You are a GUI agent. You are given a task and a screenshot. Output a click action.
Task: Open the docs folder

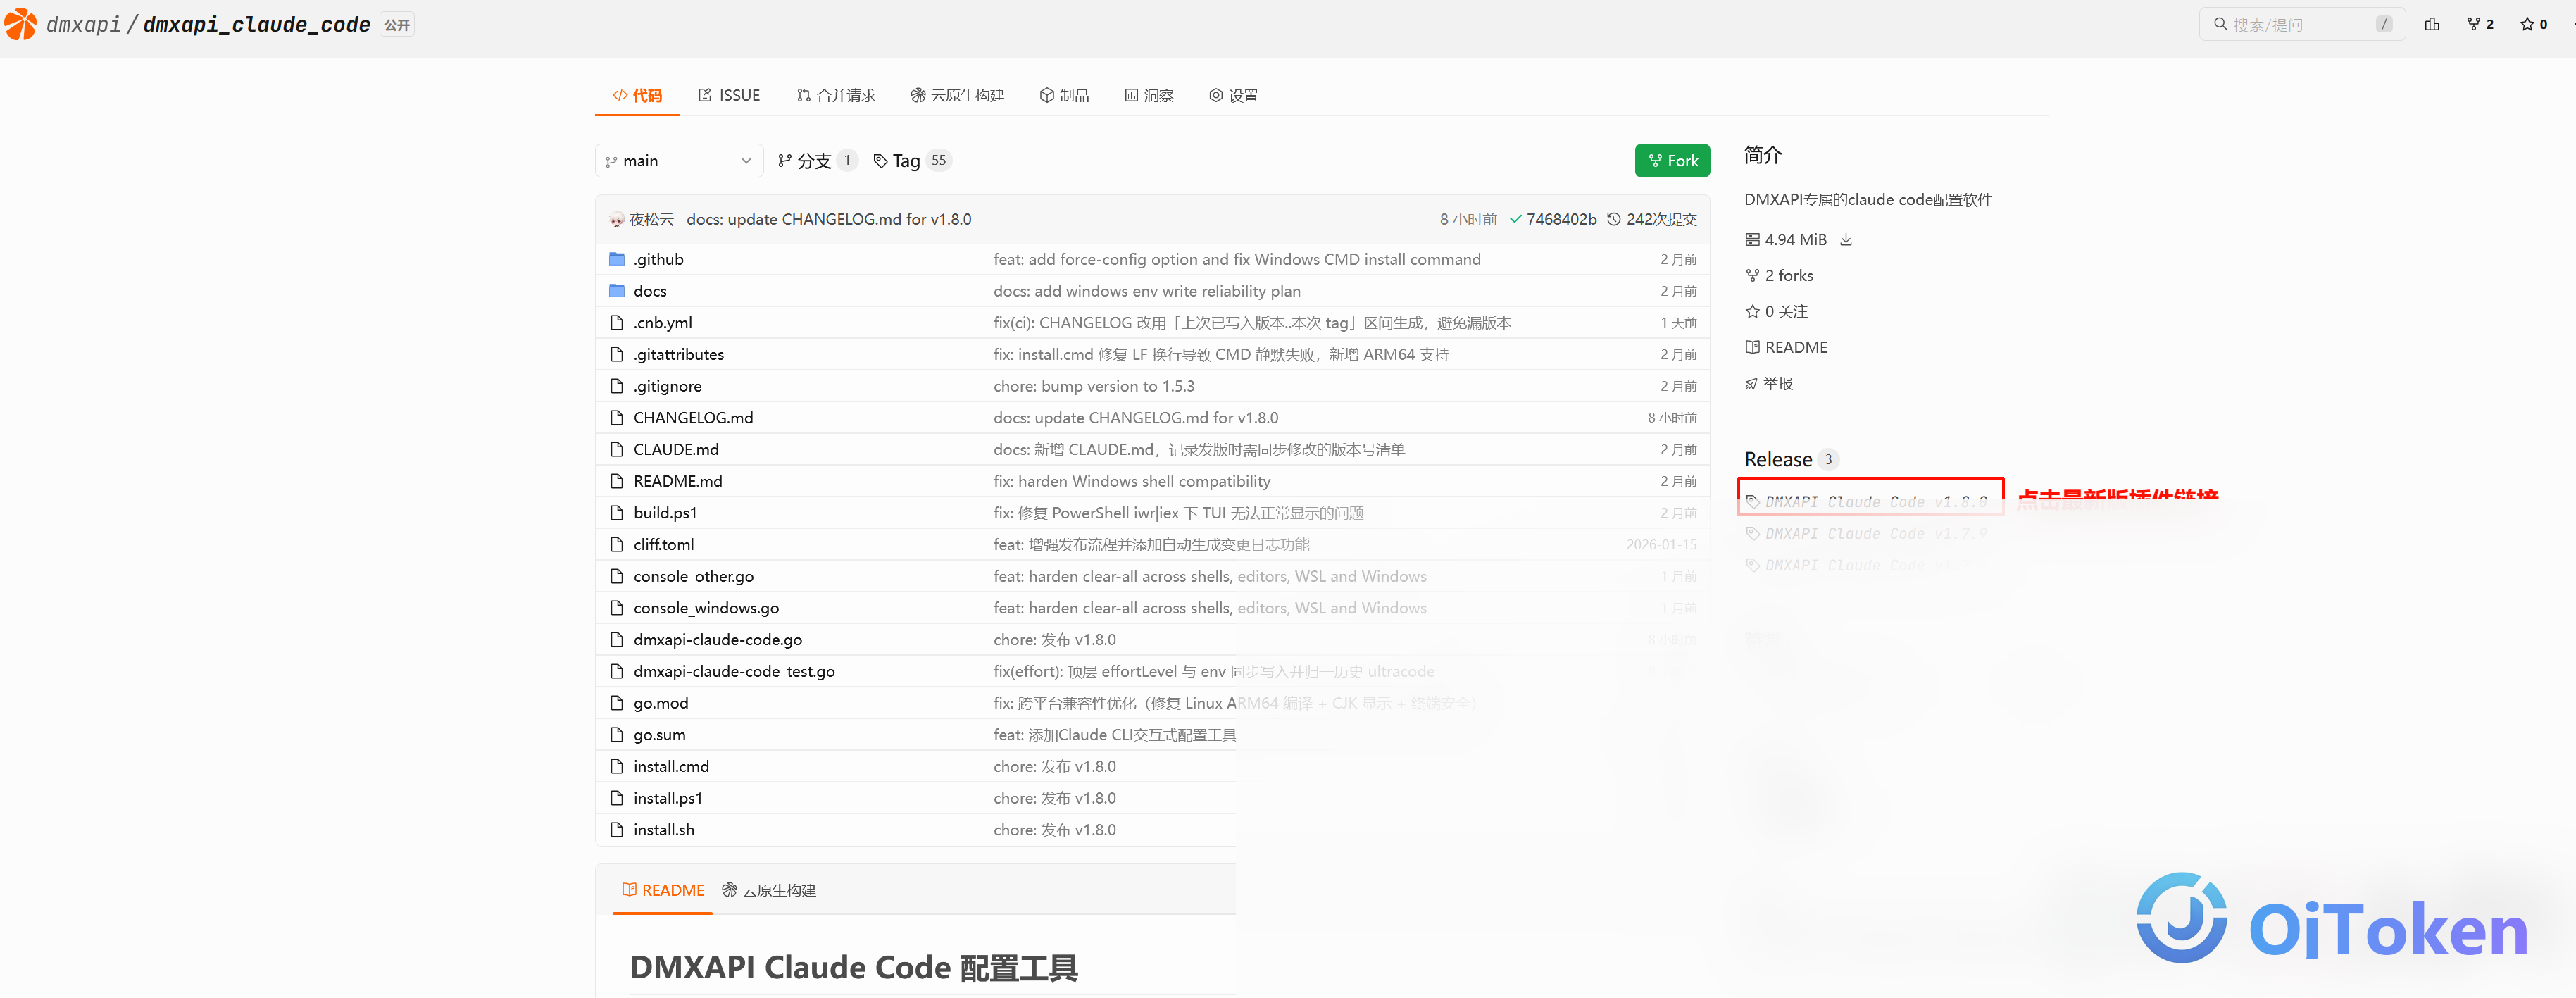coord(649,291)
